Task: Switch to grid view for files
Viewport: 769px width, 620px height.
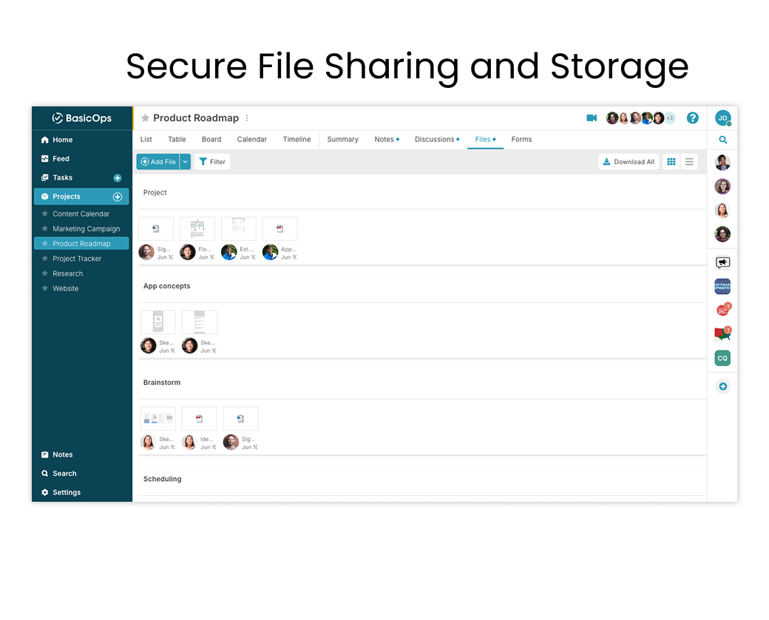Action: (671, 162)
